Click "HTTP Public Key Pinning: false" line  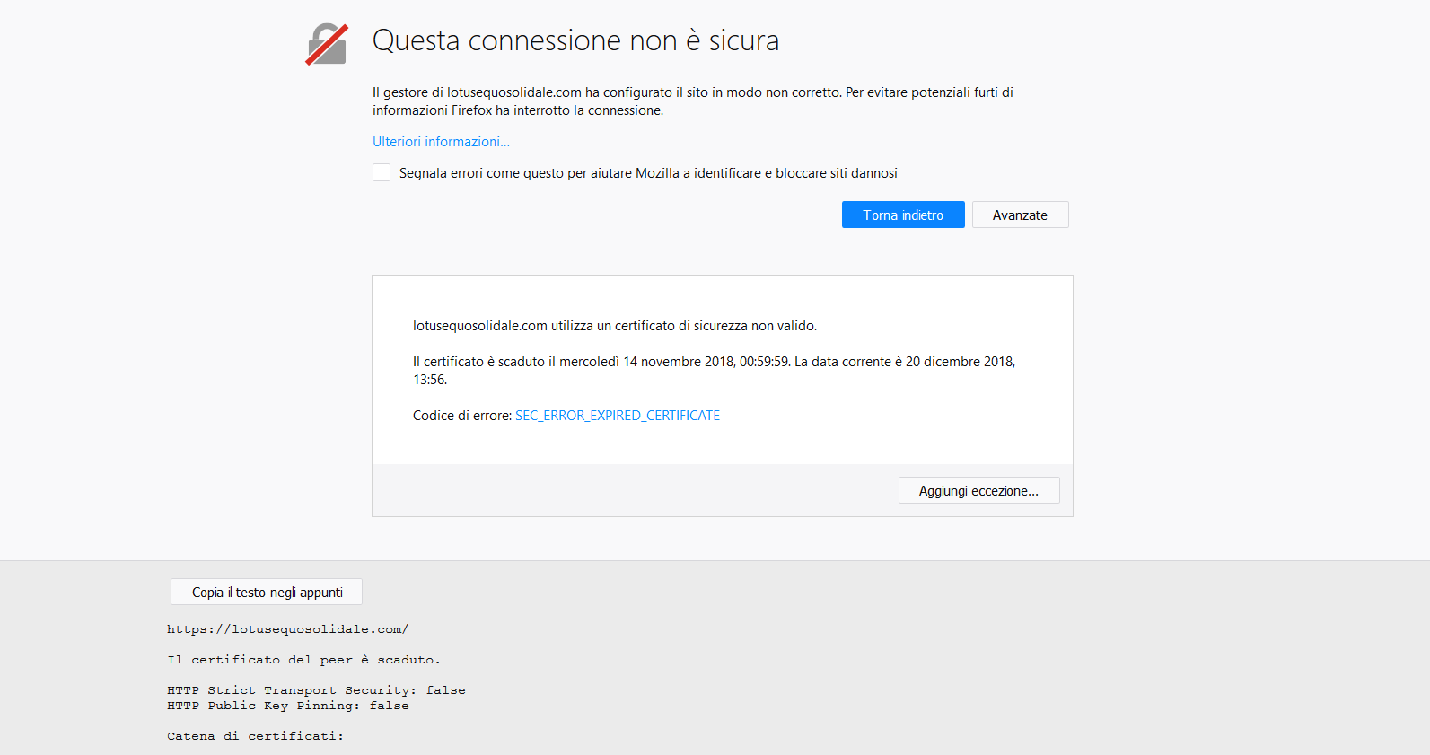287,706
